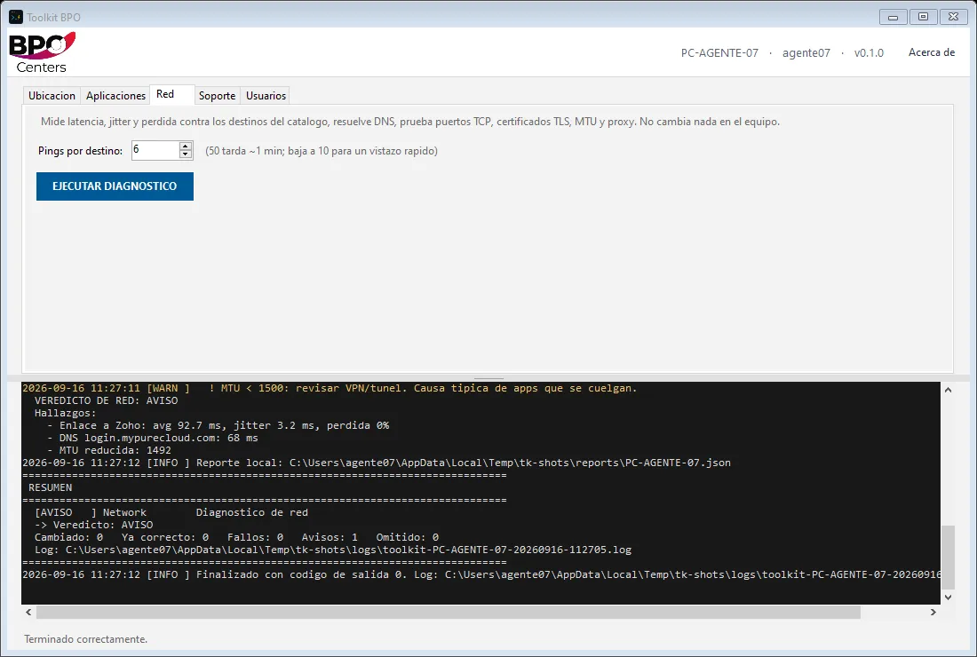Click the log's horizontal scroll right arrow

933,612
